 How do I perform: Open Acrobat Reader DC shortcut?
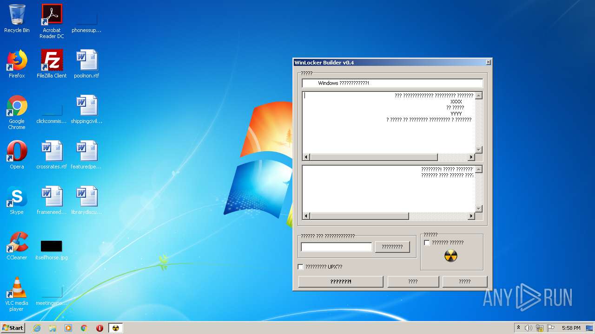(52, 21)
